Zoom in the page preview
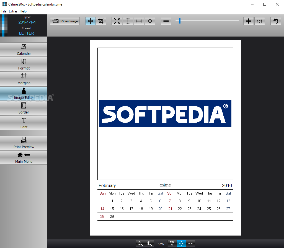 [149, 244]
